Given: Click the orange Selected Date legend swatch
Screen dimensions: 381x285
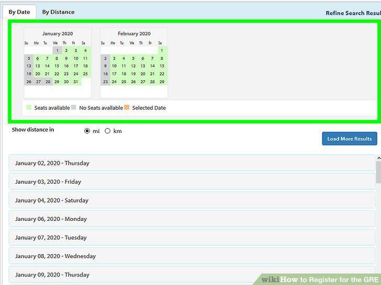Looking at the screenshot, I should click(x=127, y=108).
